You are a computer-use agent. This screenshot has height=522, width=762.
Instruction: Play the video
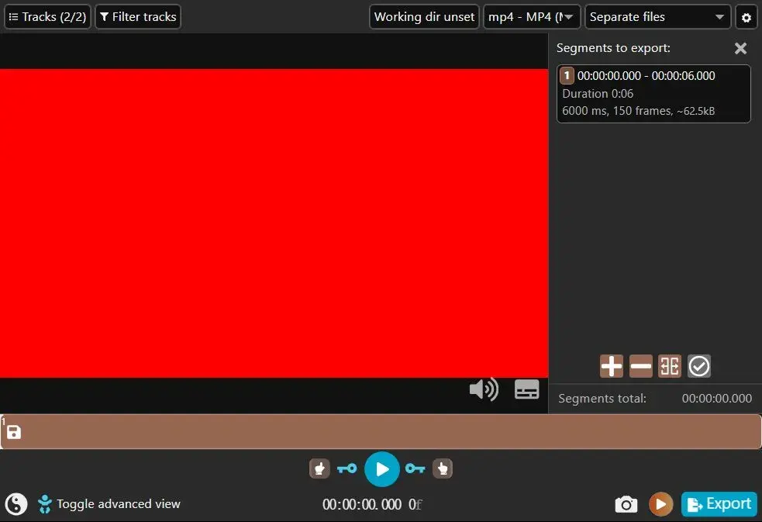tap(382, 469)
